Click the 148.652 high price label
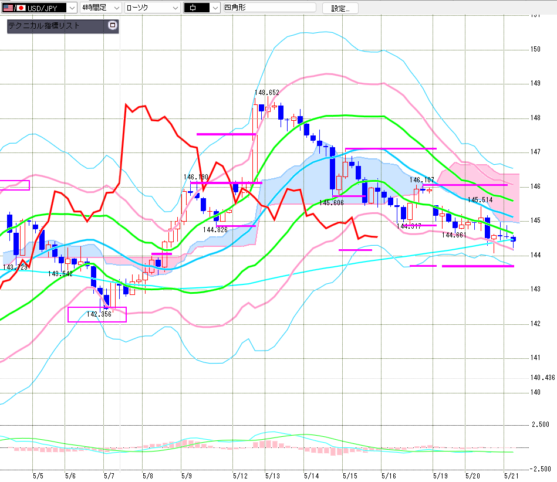 pos(267,93)
